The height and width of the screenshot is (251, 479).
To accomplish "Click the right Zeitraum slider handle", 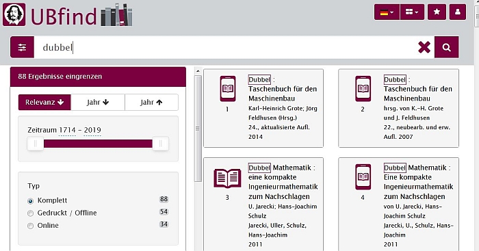I will (x=160, y=144).
